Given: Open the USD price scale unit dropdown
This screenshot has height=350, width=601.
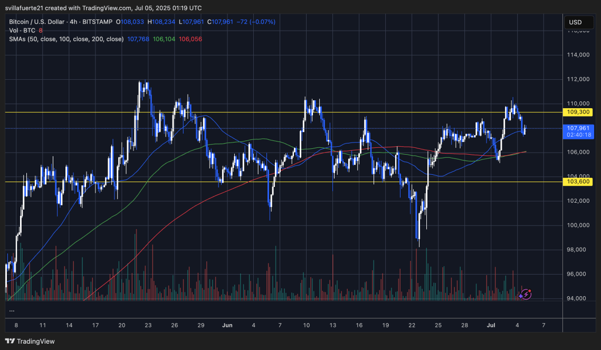Looking at the screenshot, I should pos(578,22).
